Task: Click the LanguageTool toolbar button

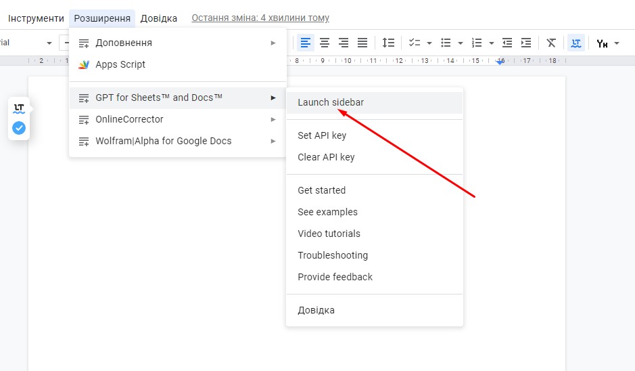Action: click(576, 43)
